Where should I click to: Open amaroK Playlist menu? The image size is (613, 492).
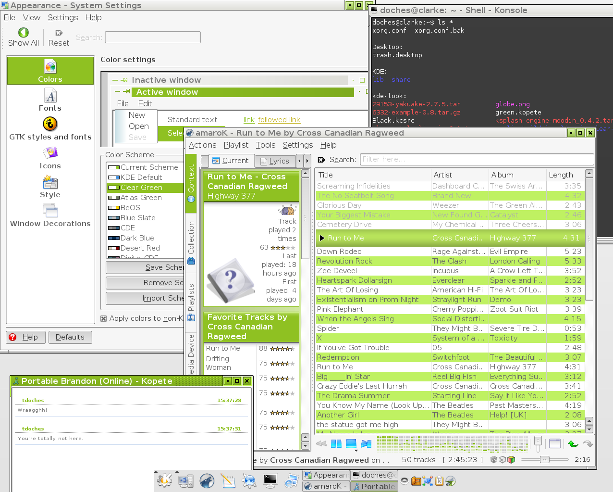coord(236,145)
